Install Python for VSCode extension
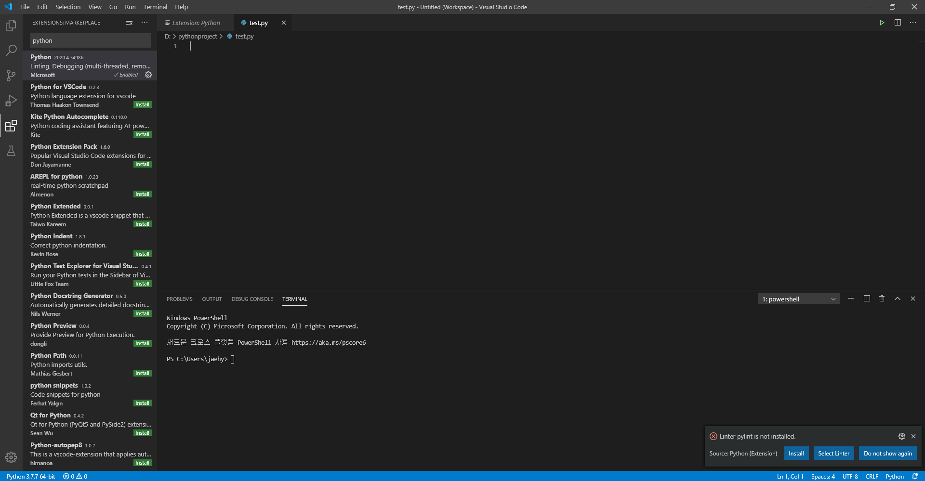 tap(143, 104)
